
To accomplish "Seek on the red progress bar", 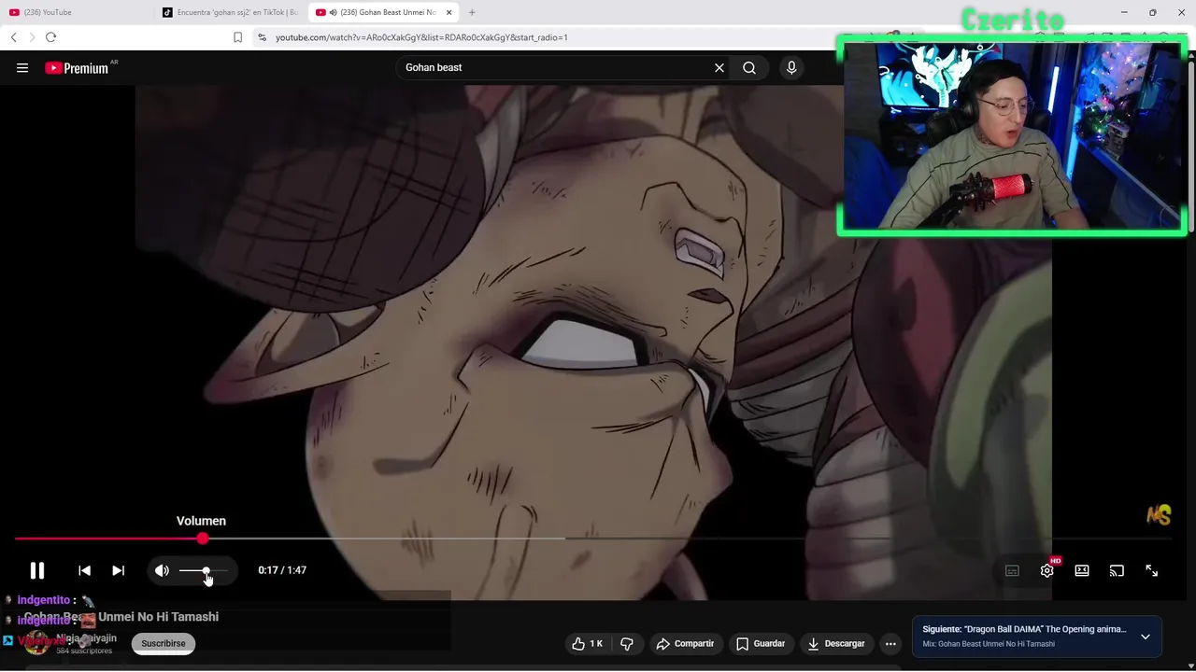I will pyautogui.click(x=592, y=539).
